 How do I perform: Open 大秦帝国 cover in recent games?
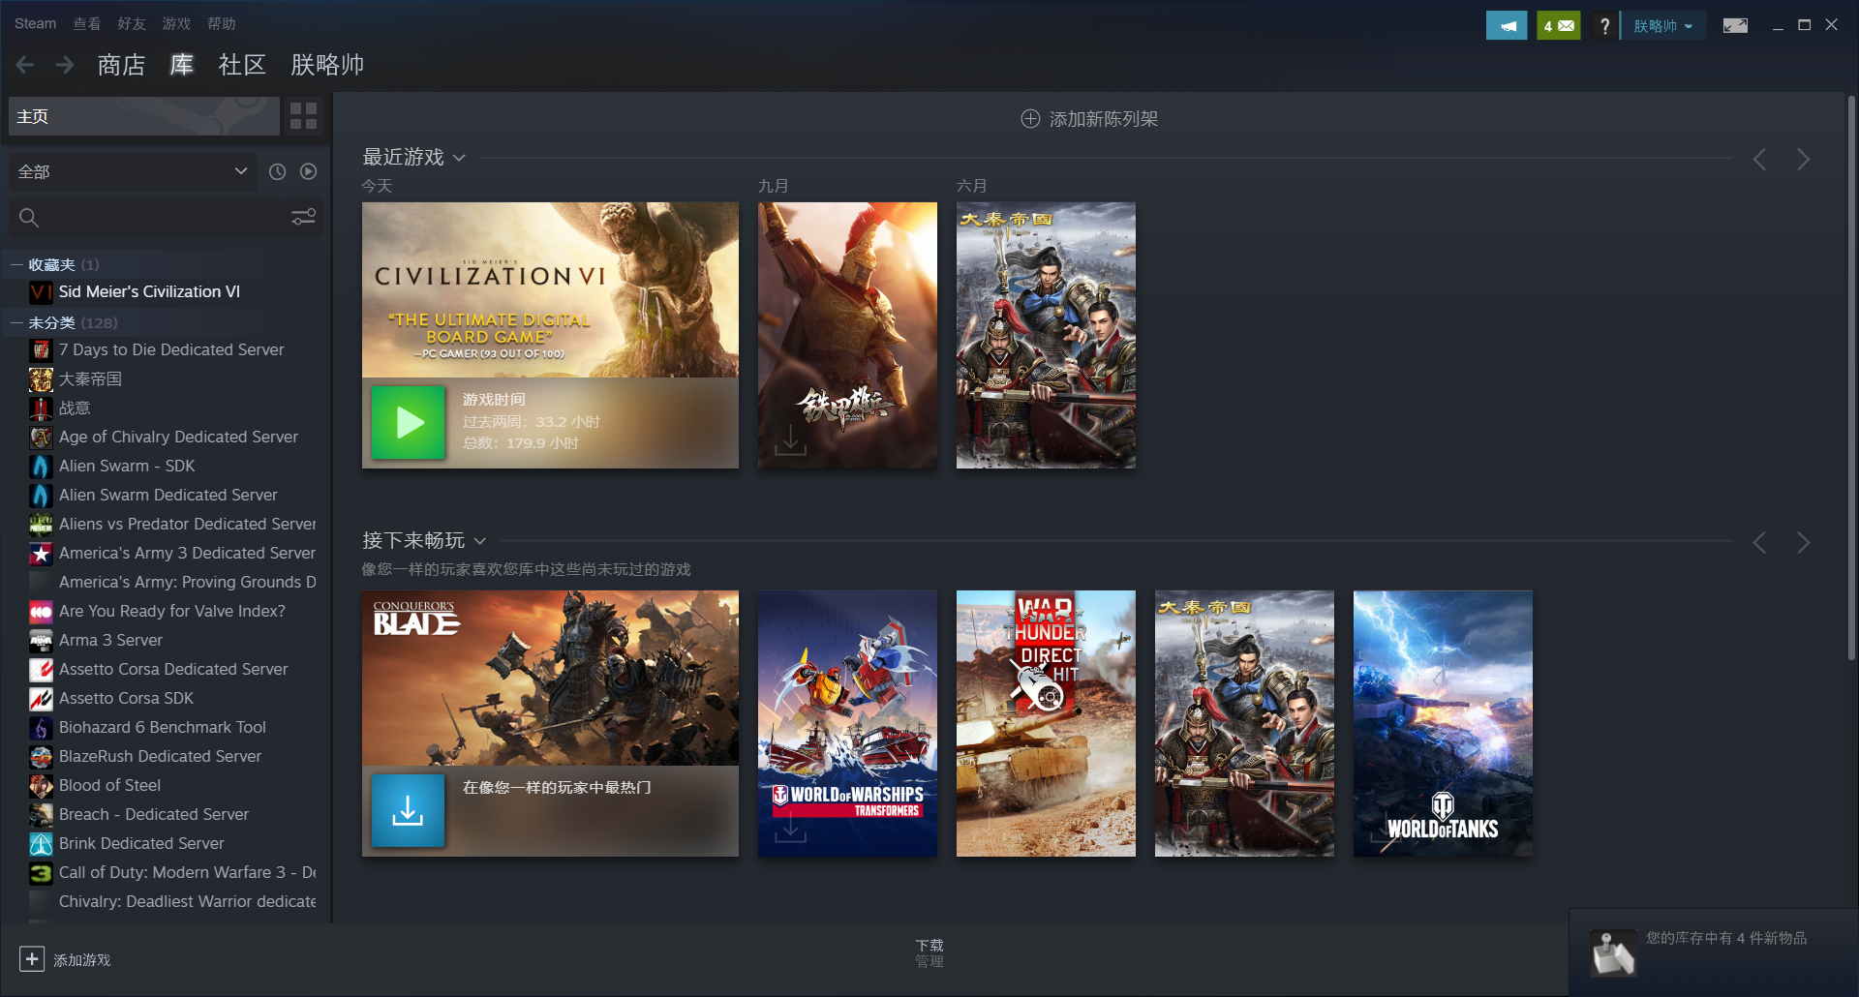(1046, 335)
